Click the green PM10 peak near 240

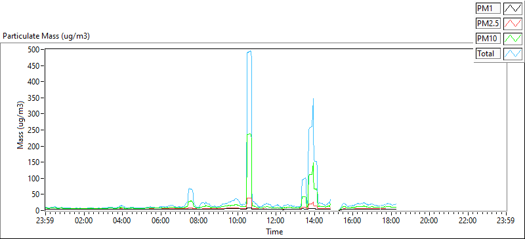[249, 134]
